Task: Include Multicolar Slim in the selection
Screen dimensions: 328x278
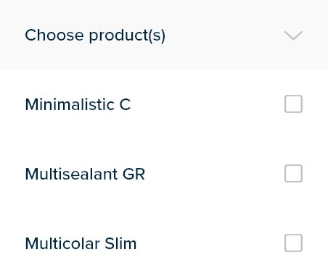Action: [293, 243]
